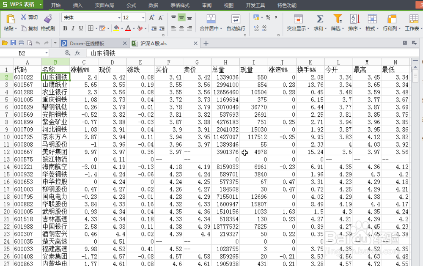Click the redo arrow
This screenshot has width=423, height=266.
click(x=47, y=43)
